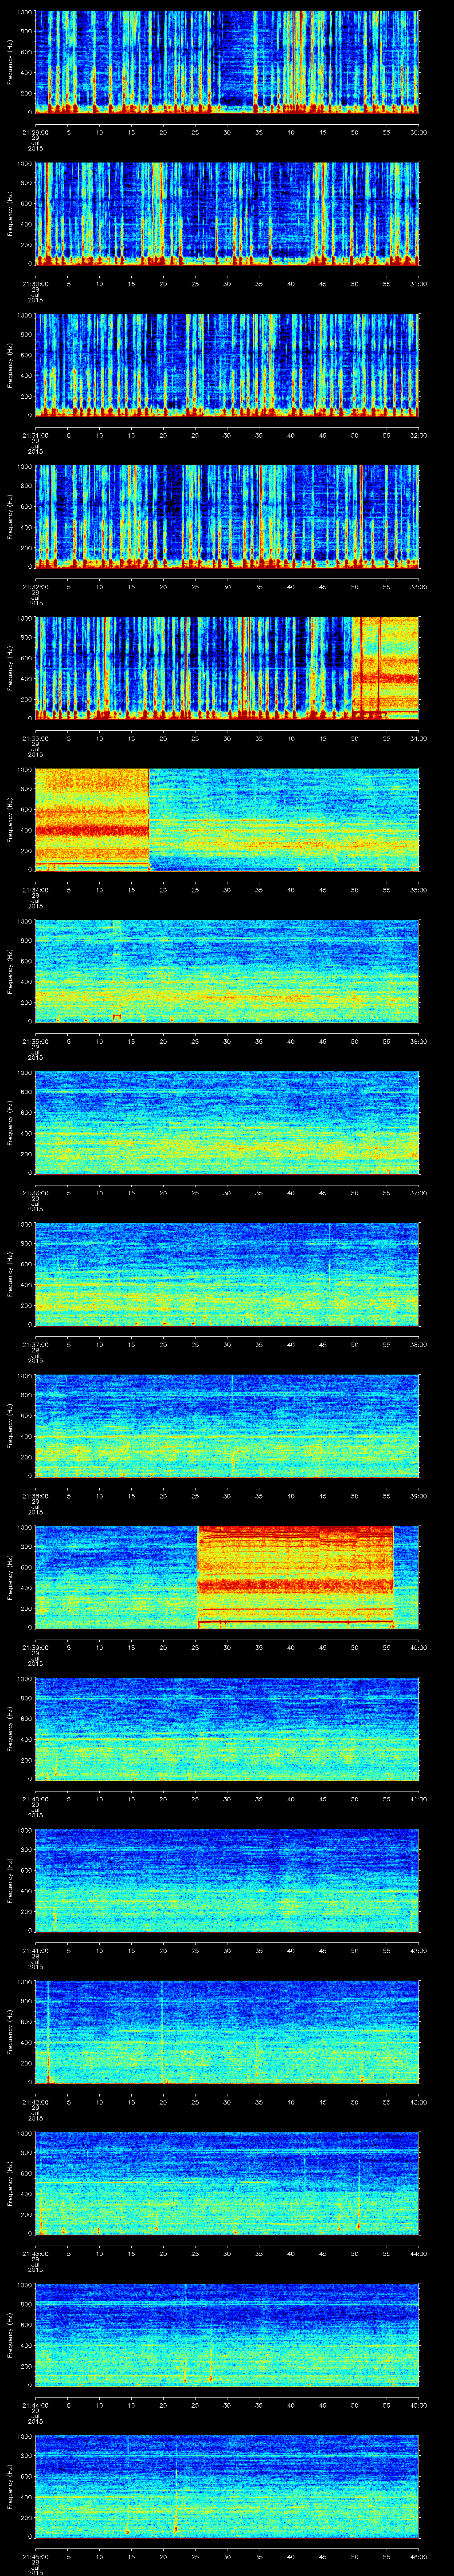
Task: Click the "21:36:00" start time label
Action: [x=35, y=1193]
